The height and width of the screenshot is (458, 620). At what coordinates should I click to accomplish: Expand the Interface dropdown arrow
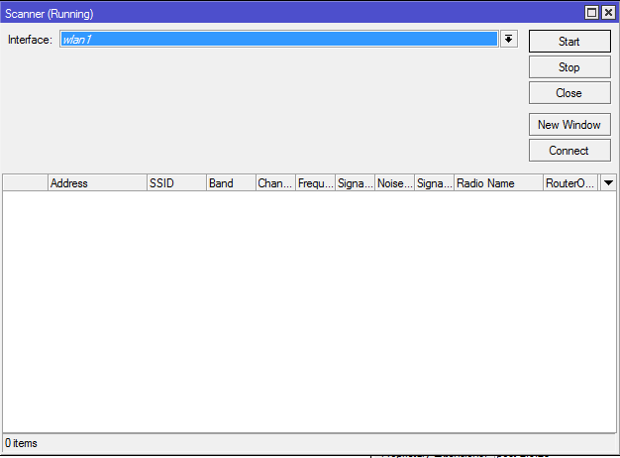509,40
